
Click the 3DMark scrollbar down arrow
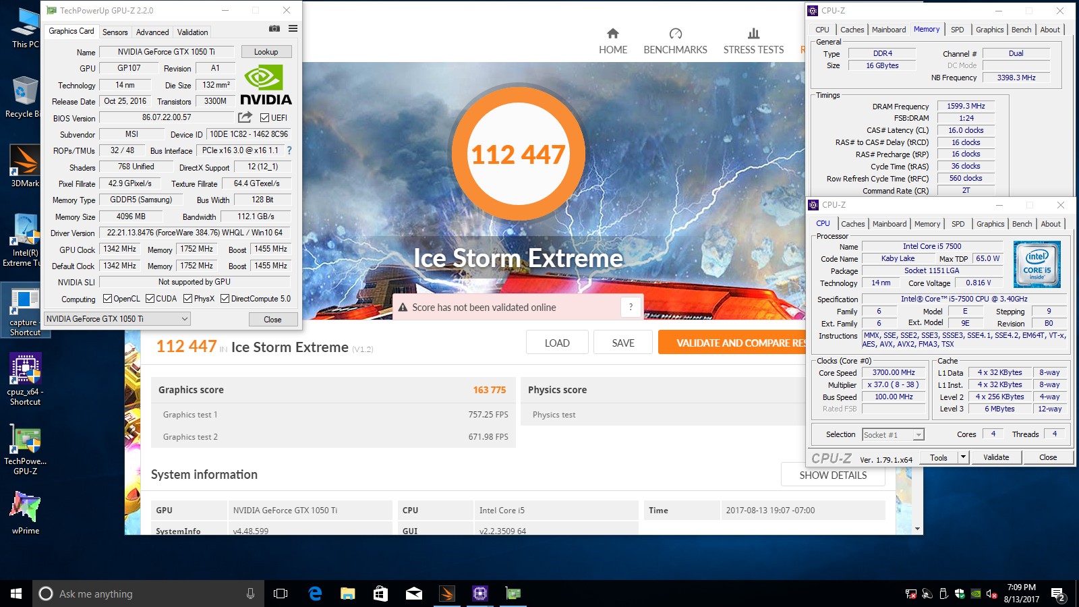click(x=917, y=529)
